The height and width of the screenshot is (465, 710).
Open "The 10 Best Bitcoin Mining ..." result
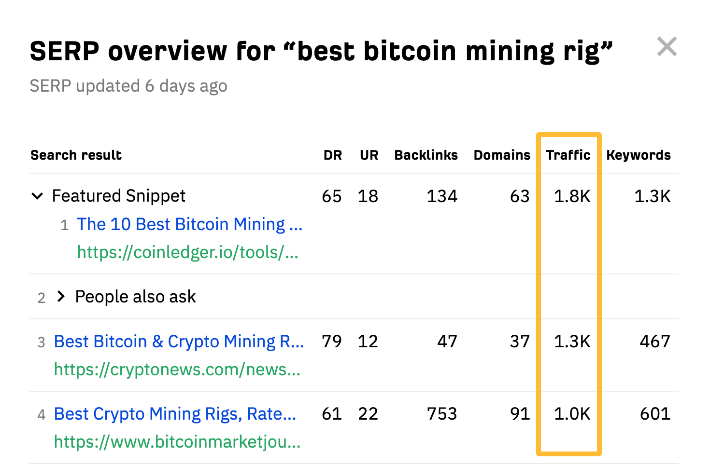tap(189, 224)
